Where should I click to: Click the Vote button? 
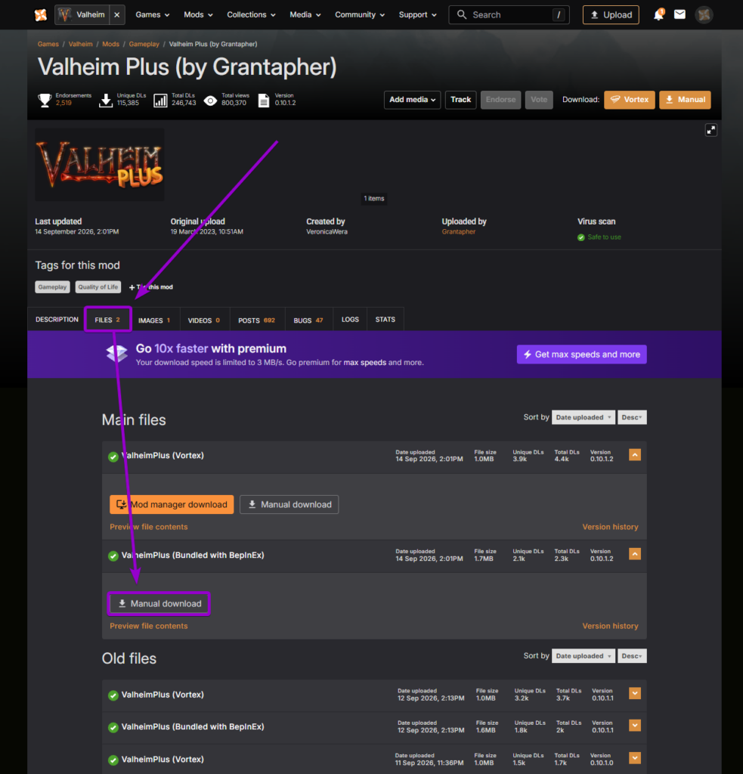point(539,100)
